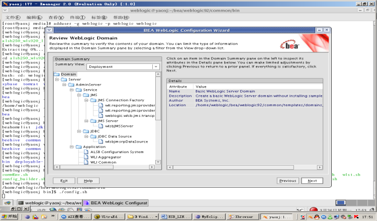Click JDBC Data Source folder icon
Screen dimensions: 377x221
93,136
